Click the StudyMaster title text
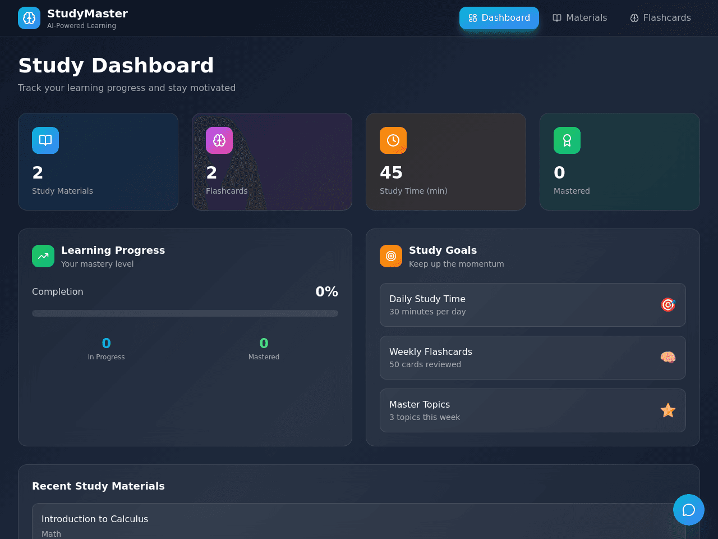 (x=88, y=13)
